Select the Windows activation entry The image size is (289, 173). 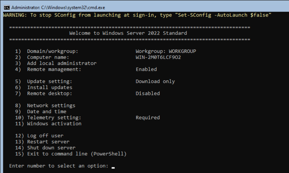[x=54, y=124]
